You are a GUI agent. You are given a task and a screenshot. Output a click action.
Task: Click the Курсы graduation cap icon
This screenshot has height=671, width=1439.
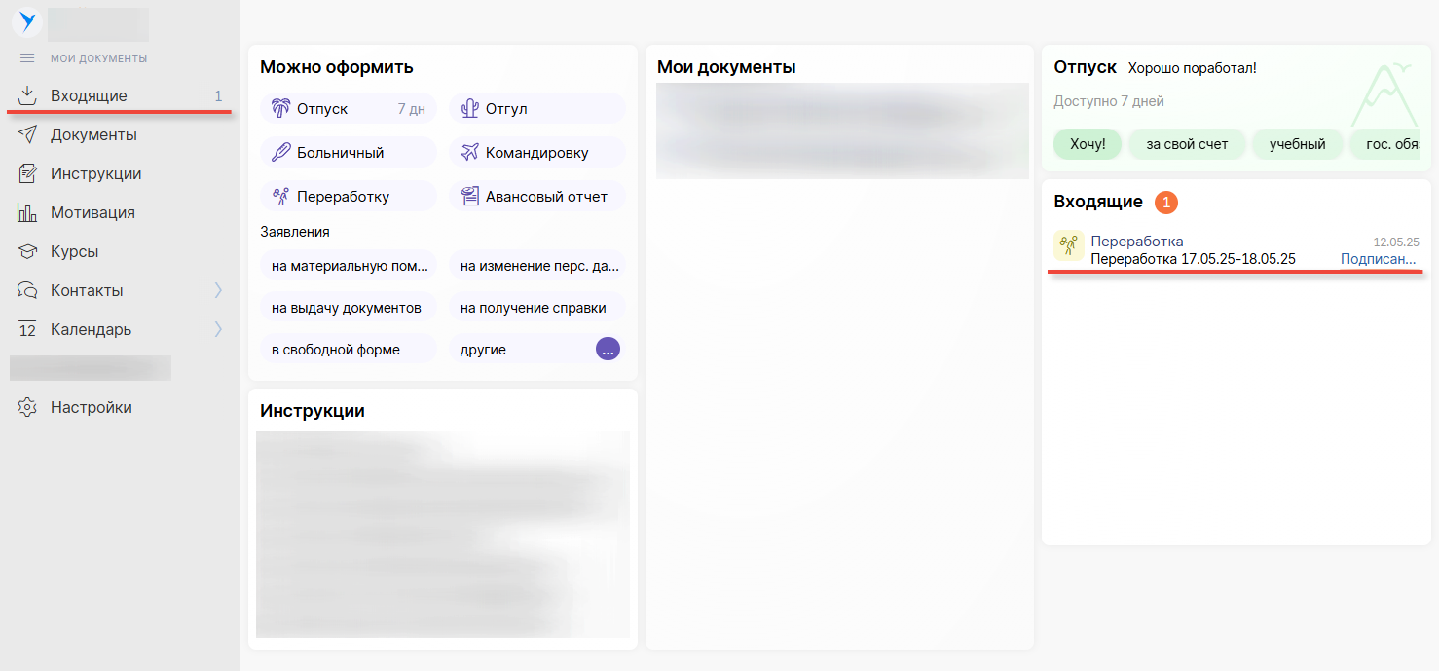tap(28, 252)
